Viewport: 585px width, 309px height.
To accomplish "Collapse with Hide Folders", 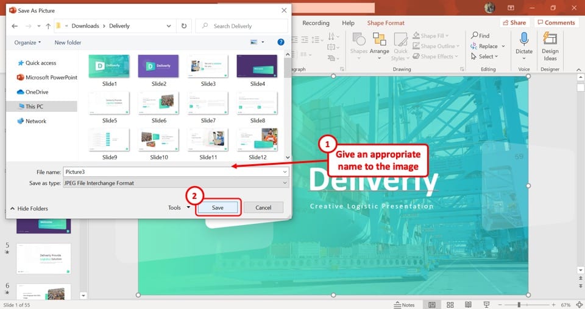I will [x=29, y=209].
